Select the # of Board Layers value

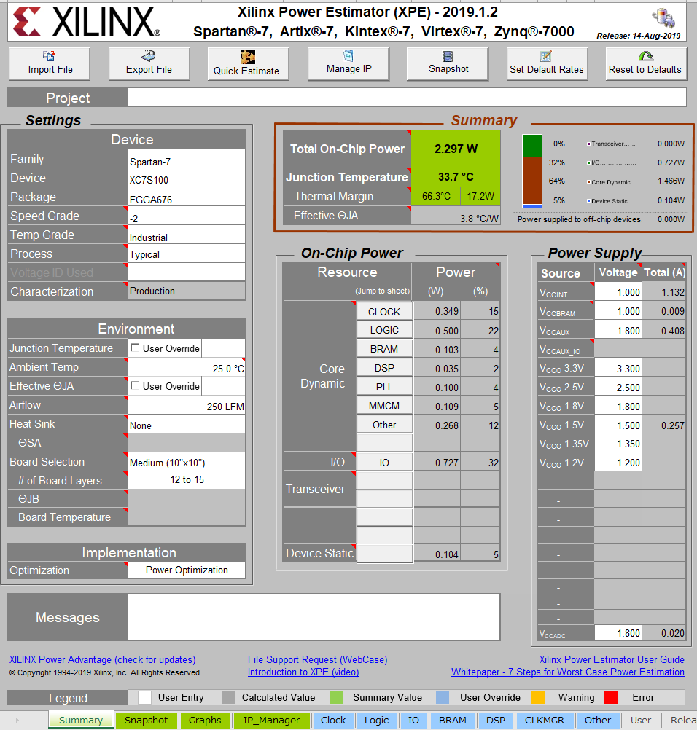[187, 480]
